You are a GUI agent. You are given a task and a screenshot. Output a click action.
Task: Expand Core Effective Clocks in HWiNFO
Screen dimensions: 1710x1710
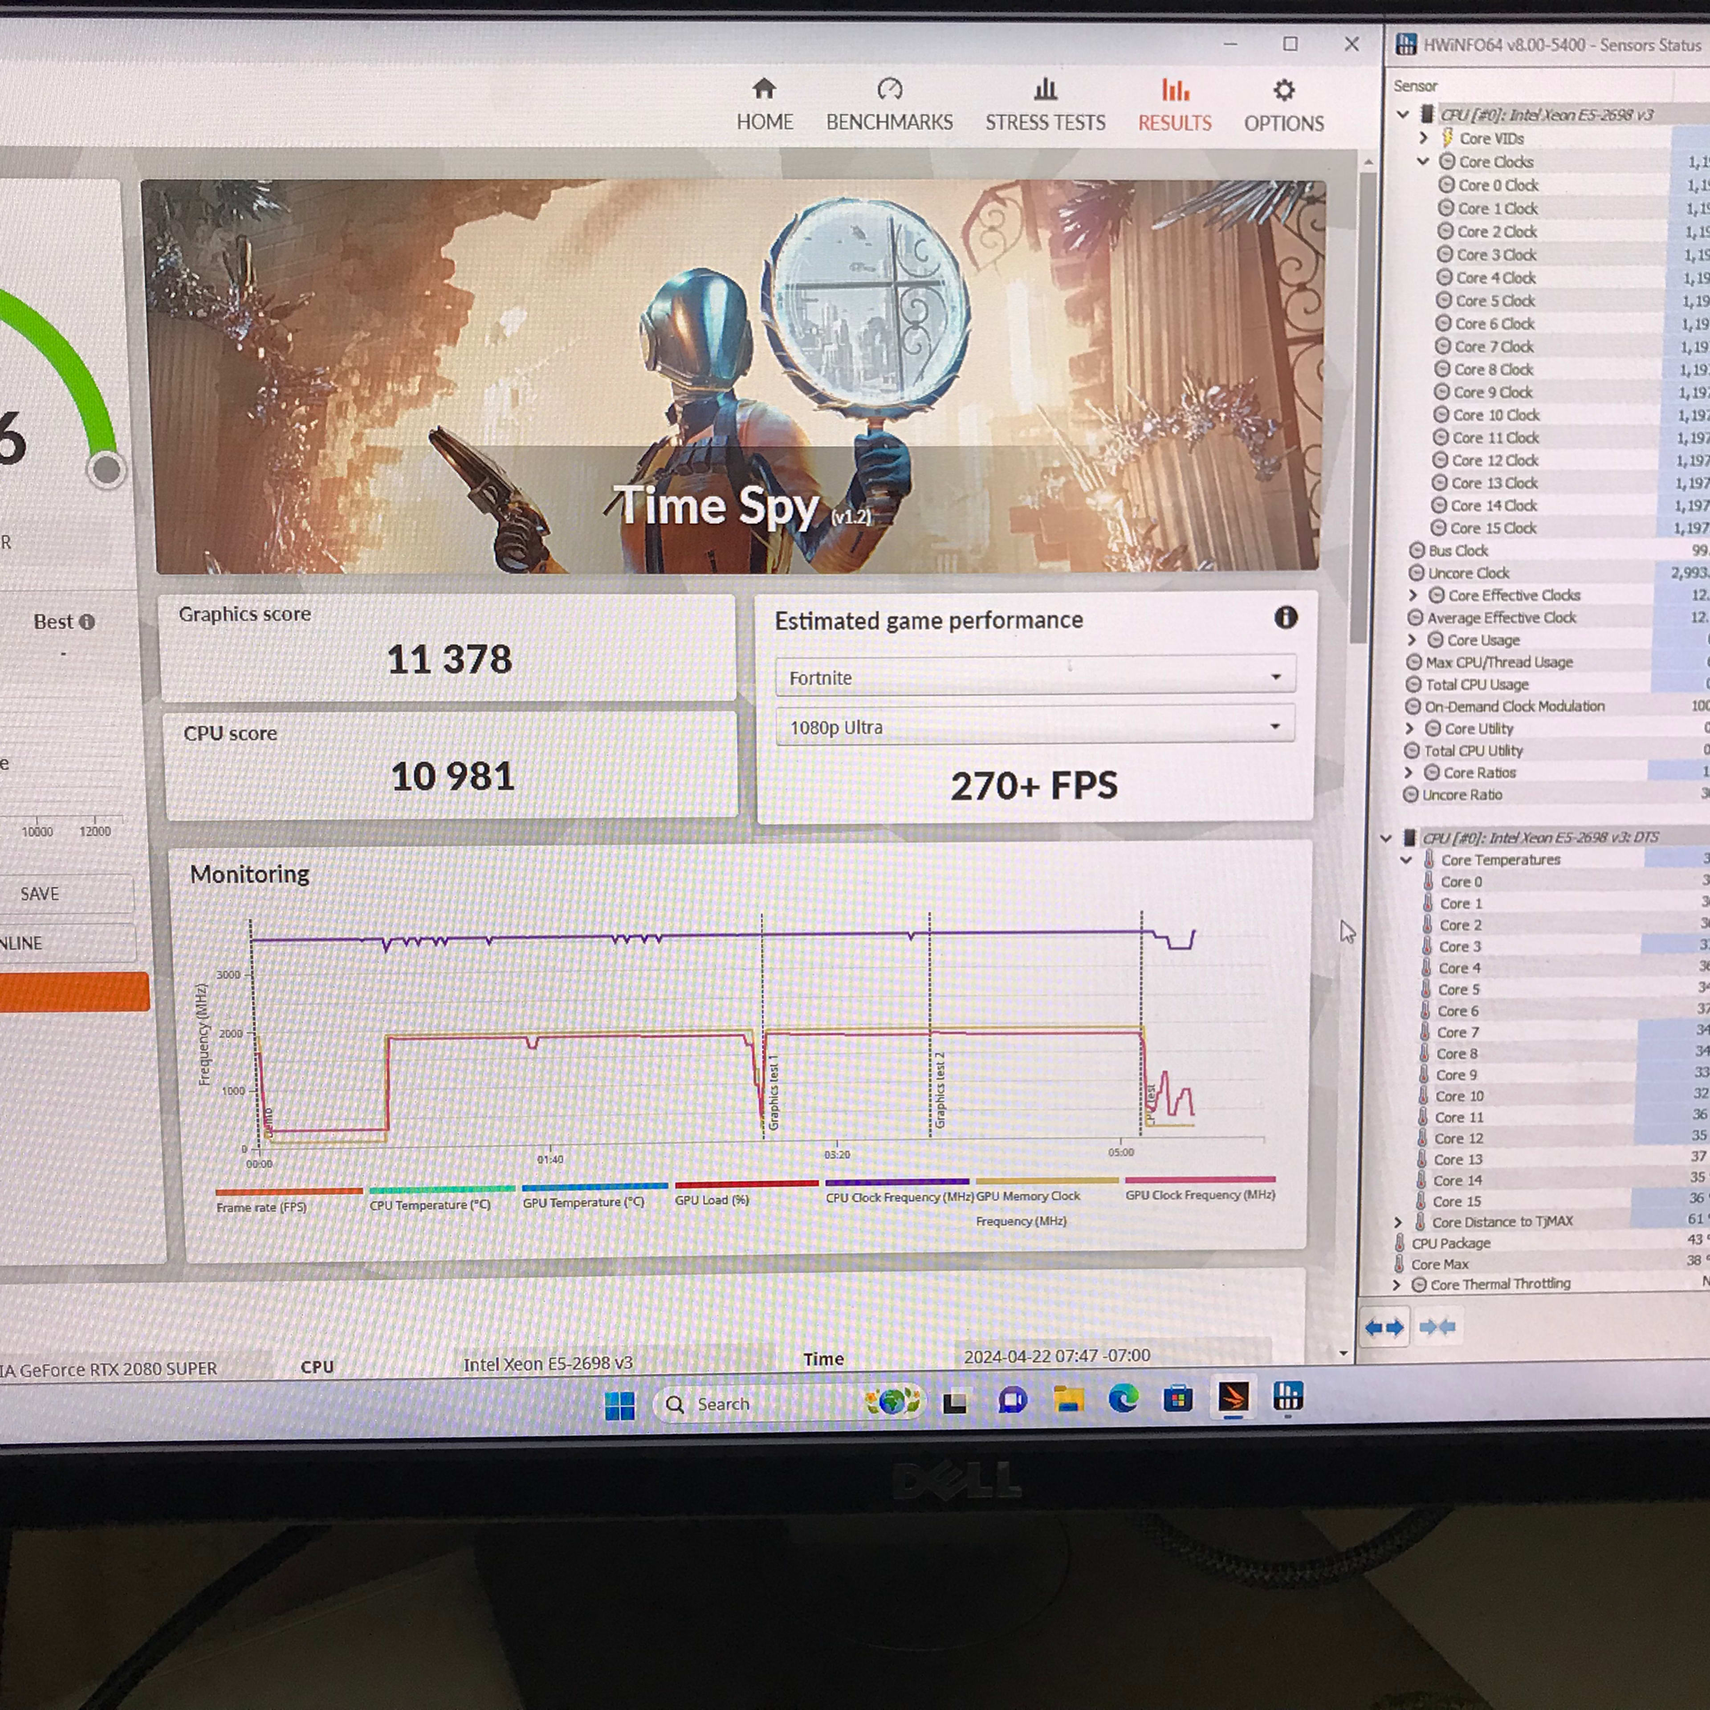tap(1413, 595)
